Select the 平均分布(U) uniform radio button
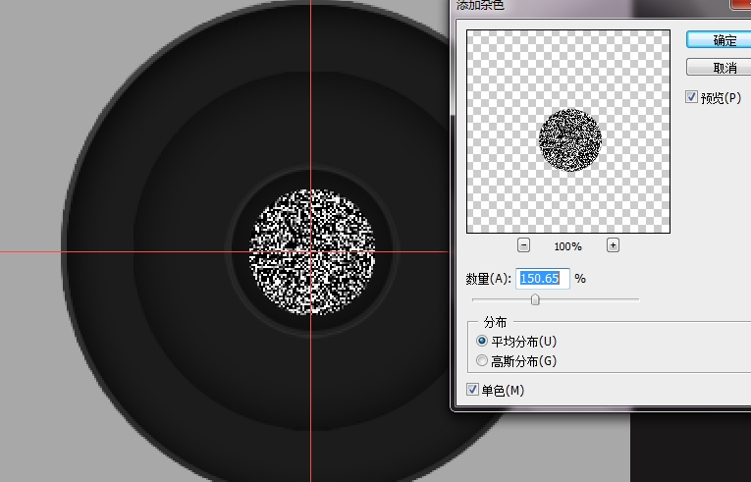Viewport: 751px width, 482px height. click(x=481, y=341)
